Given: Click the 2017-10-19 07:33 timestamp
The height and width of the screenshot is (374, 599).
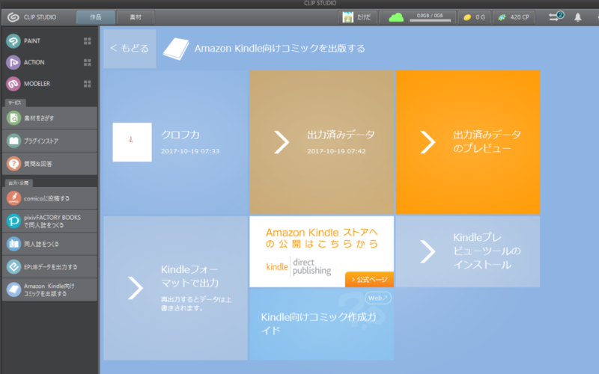Looking at the screenshot, I should 190,151.
